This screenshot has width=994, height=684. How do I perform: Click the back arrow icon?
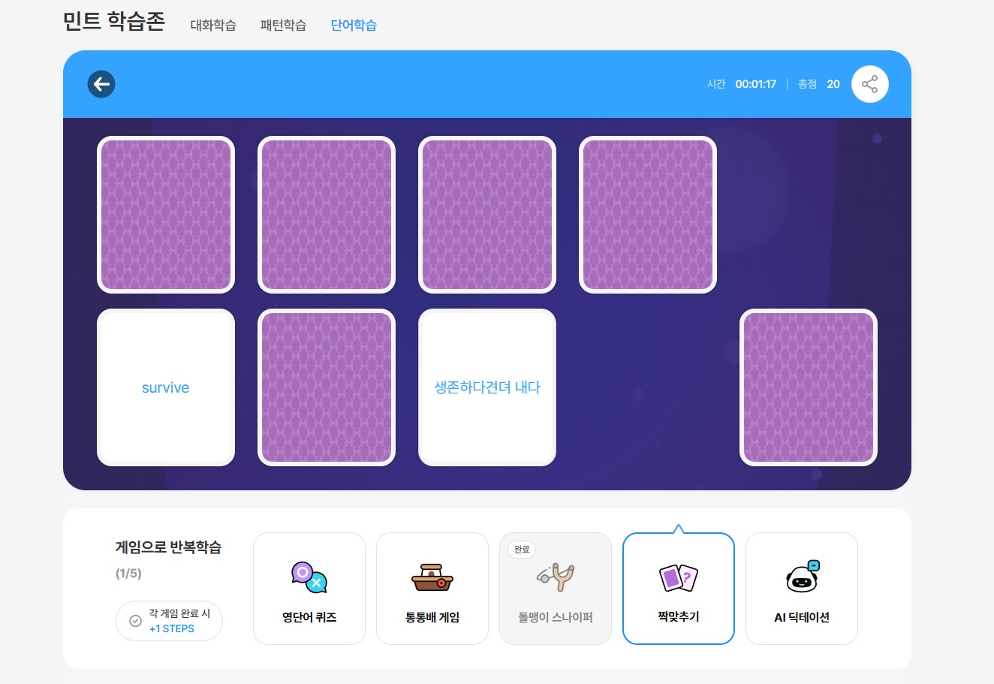[101, 84]
